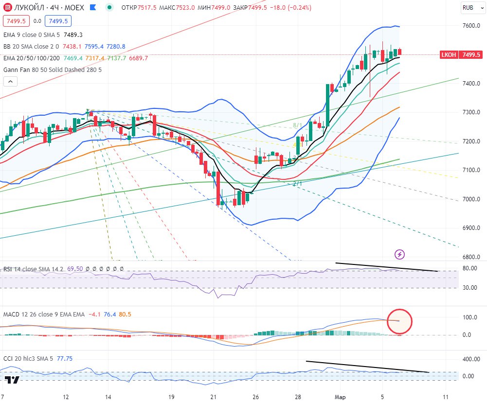Select the EMA 9 close 0 SMA 5 legend

tap(31, 35)
